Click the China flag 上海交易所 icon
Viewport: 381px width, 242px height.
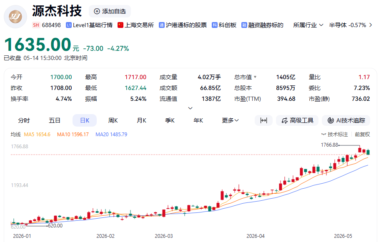tap(120, 25)
